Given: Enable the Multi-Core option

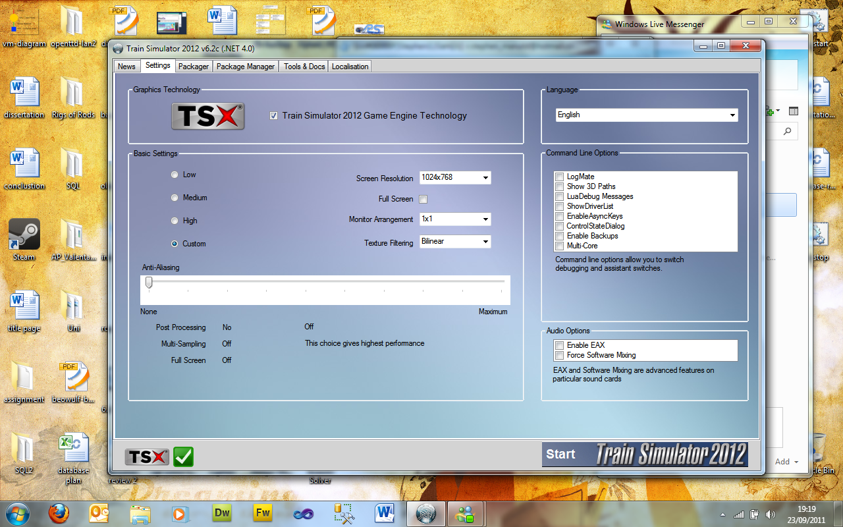Looking at the screenshot, I should tap(559, 246).
